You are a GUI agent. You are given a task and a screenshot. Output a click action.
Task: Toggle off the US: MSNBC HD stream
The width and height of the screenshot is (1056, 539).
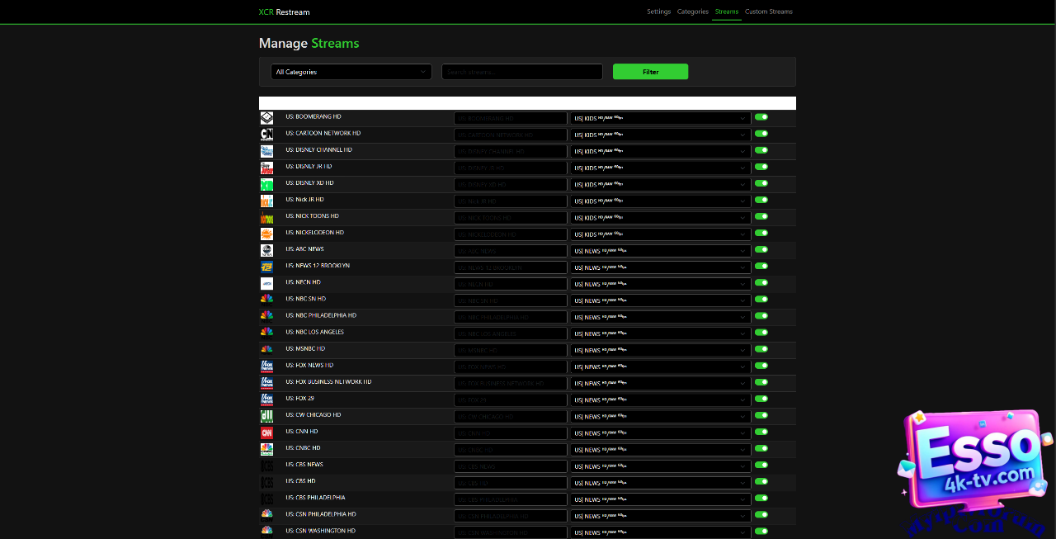(x=761, y=349)
